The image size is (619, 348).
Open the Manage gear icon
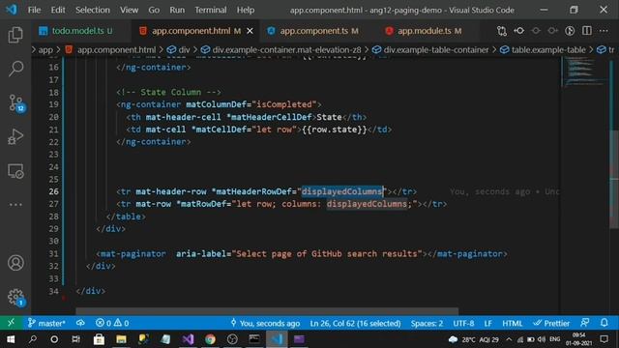click(x=16, y=297)
